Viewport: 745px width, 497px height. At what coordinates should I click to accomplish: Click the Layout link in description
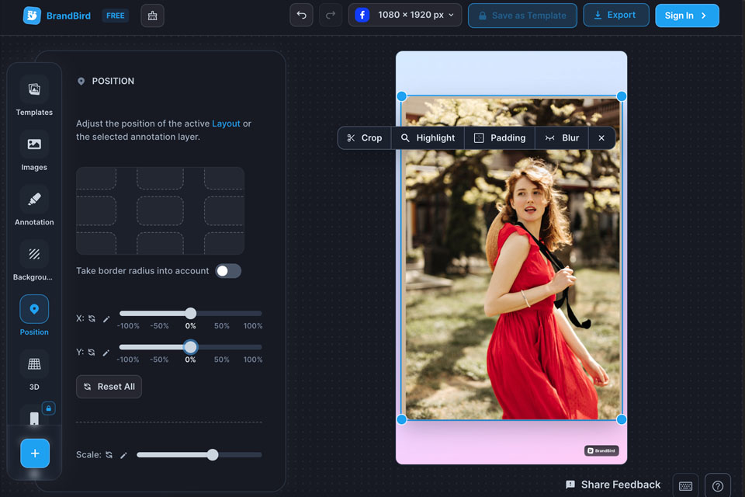pyautogui.click(x=226, y=123)
